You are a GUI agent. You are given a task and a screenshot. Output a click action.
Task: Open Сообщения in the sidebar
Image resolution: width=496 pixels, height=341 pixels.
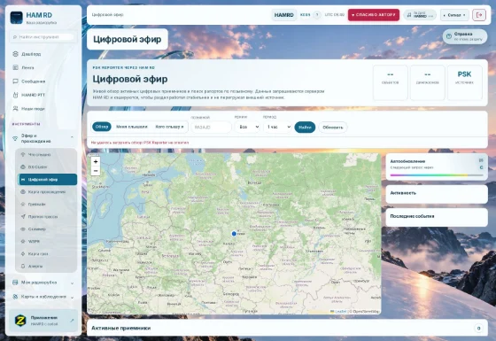pyautogui.click(x=43, y=81)
